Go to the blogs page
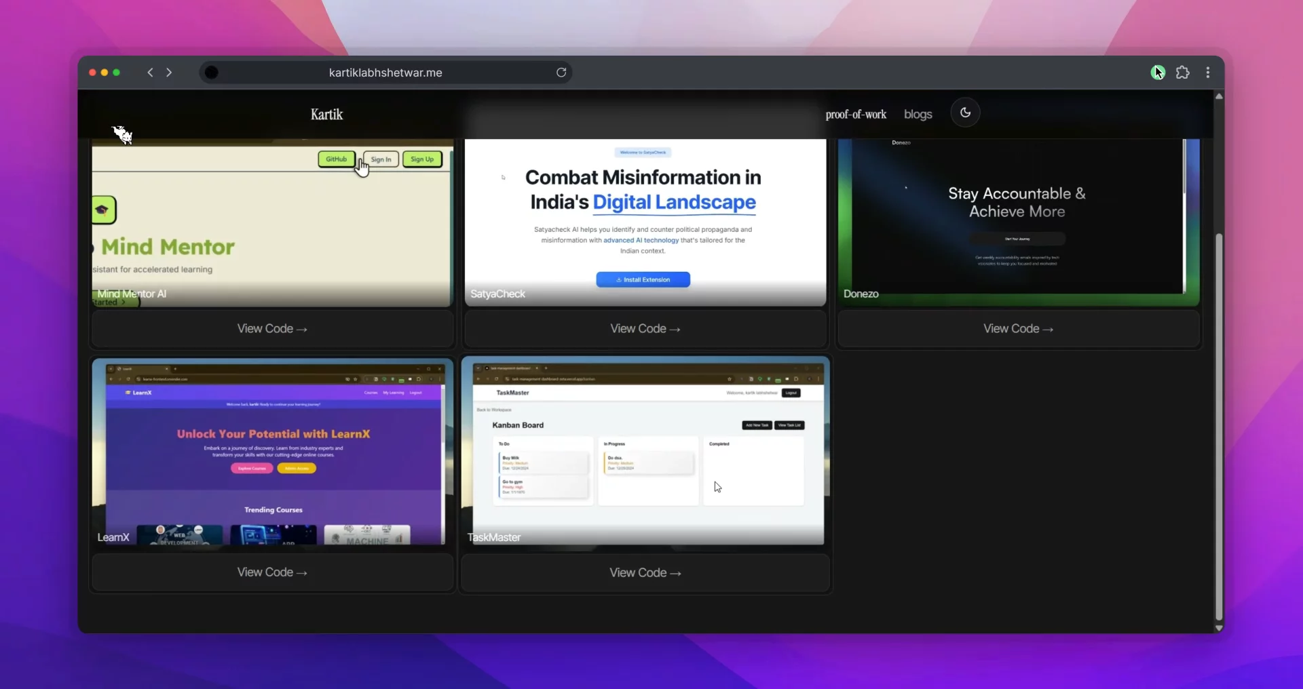Viewport: 1303px width, 689px height. click(918, 115)
